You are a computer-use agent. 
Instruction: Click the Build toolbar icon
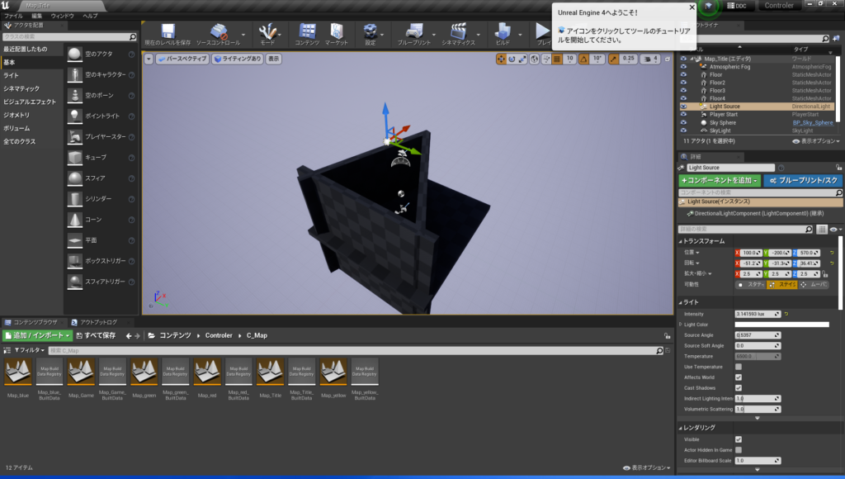coord(503,33)
